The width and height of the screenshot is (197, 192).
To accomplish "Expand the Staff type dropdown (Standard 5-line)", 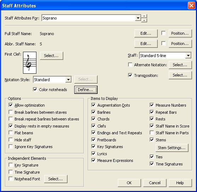I will pos(188,56).
